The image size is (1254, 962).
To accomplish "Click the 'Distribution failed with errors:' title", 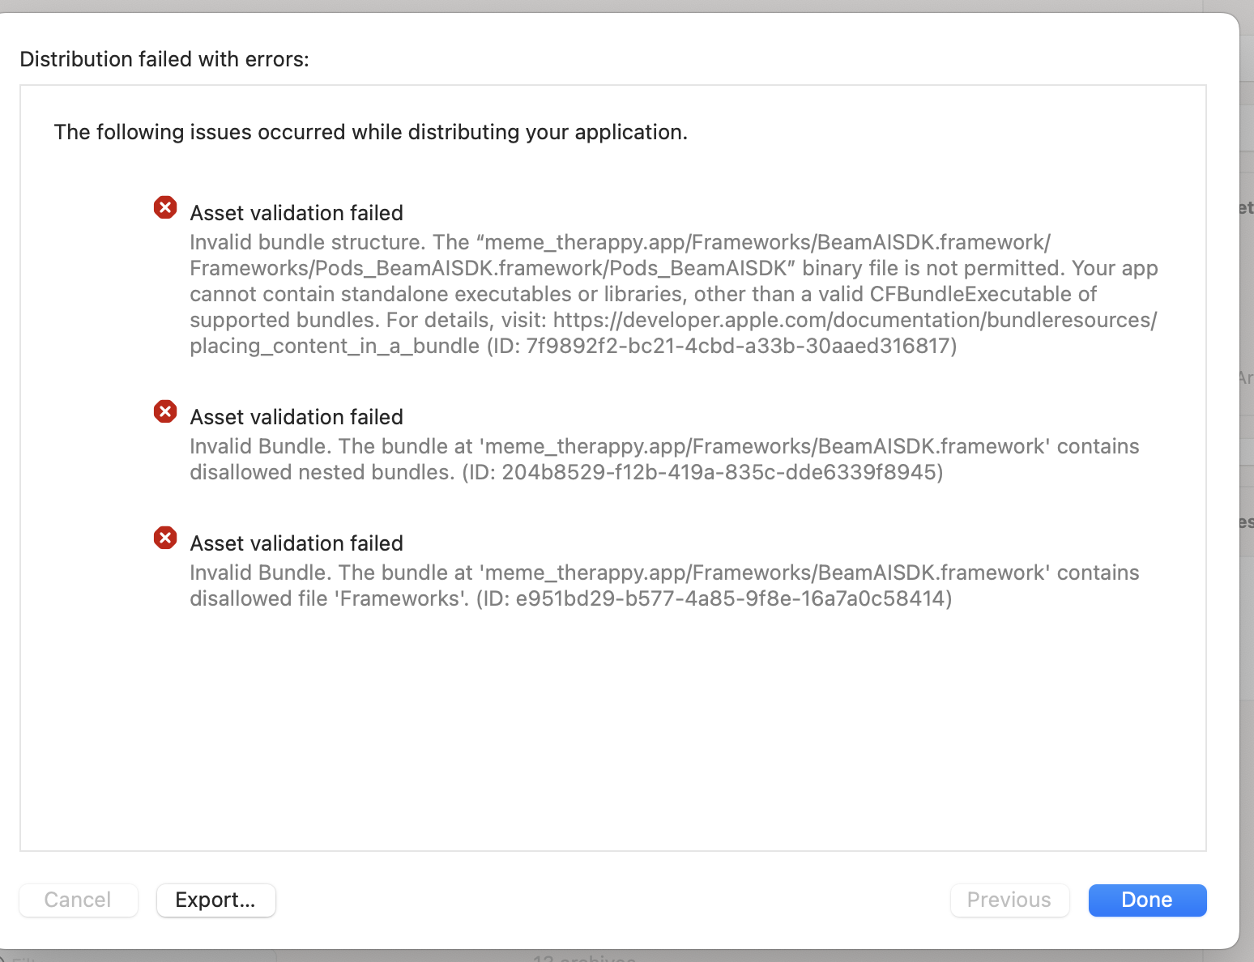I will [164, 59].
